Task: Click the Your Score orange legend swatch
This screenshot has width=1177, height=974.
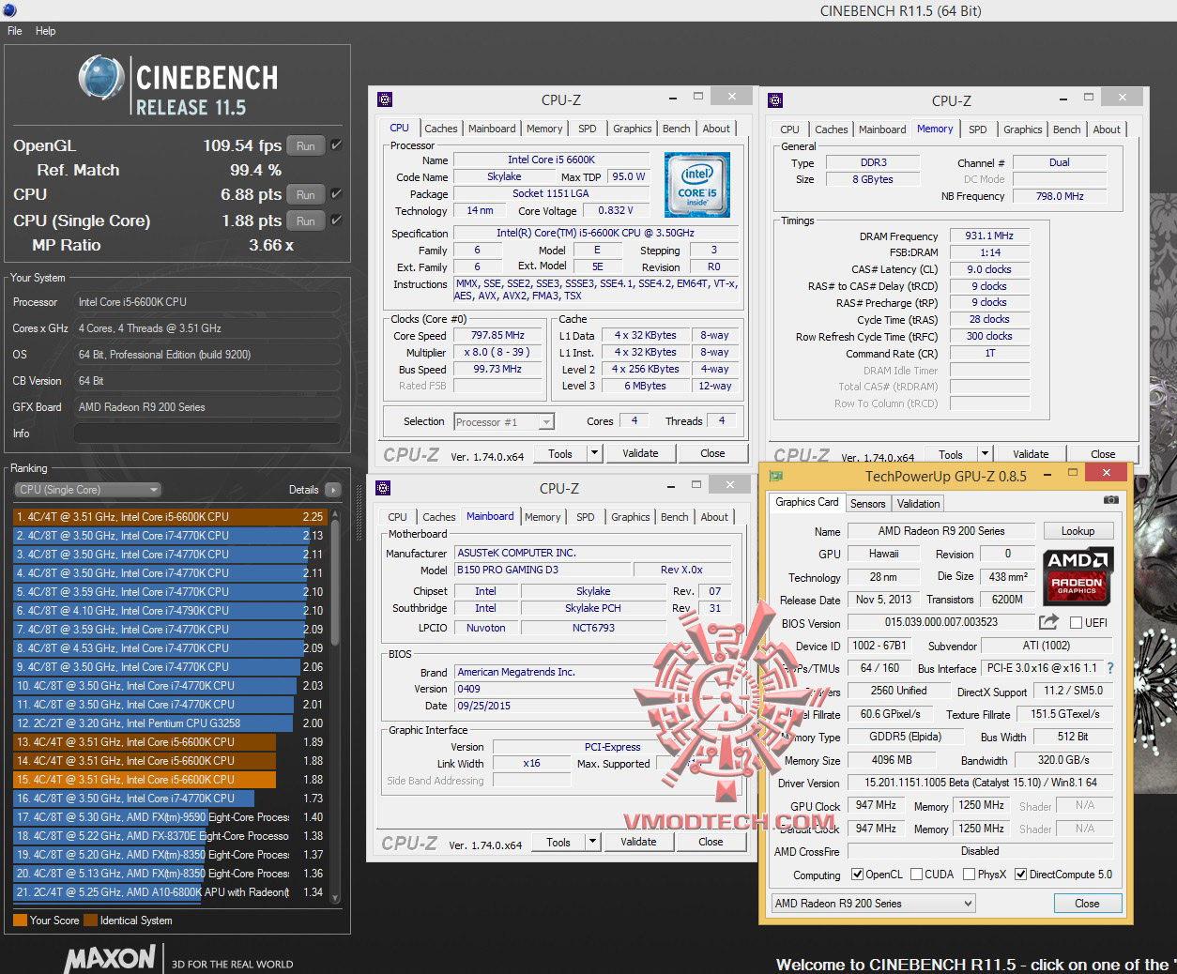Action: 21,921
